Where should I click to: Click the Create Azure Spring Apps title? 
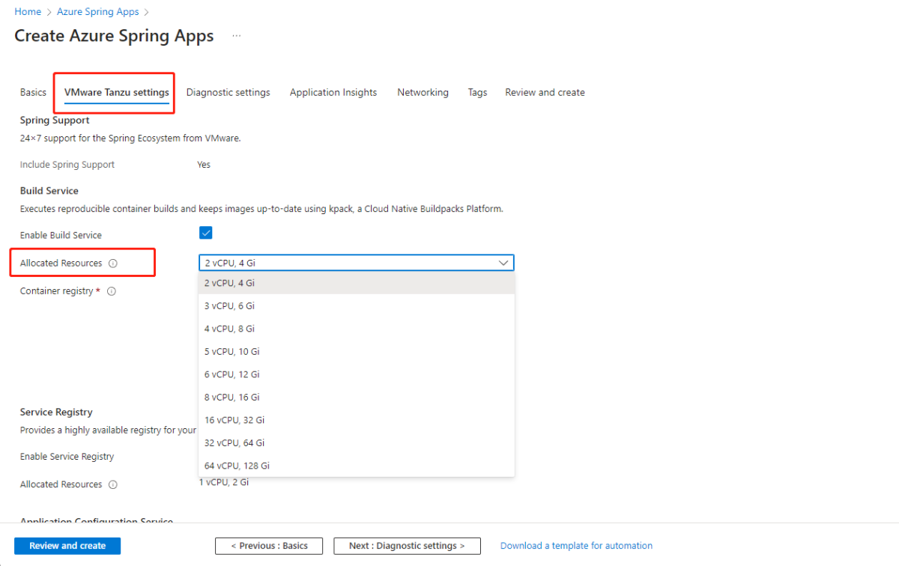114,36
